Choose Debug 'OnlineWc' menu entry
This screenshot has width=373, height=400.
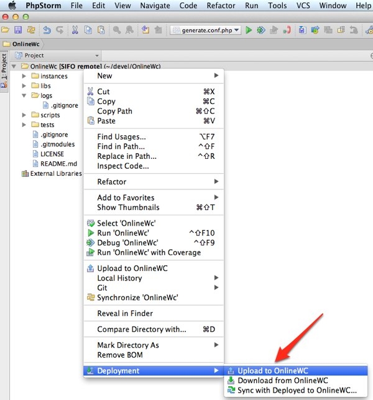coord(154,242)
